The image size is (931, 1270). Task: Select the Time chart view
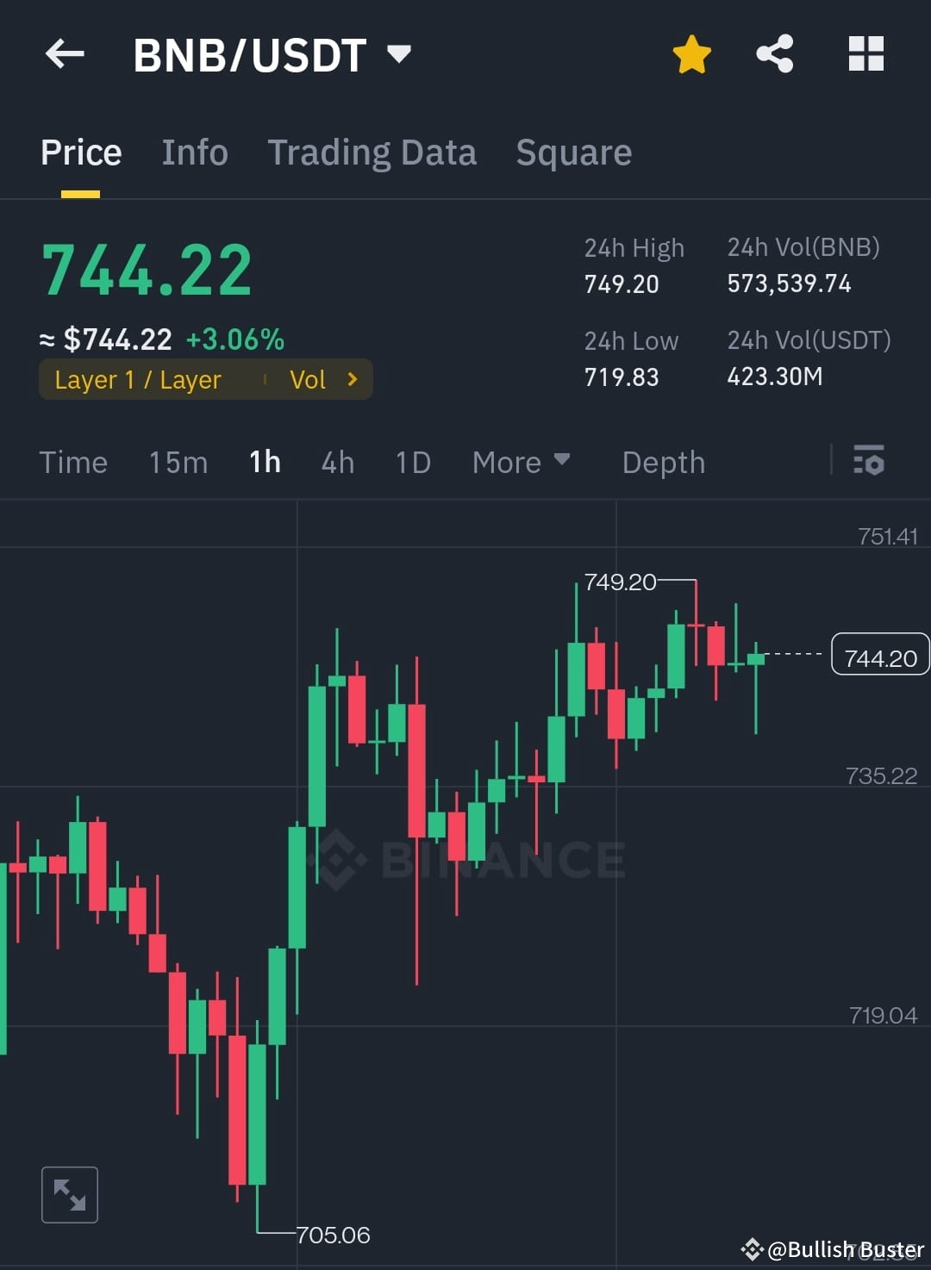pos(73,462)
